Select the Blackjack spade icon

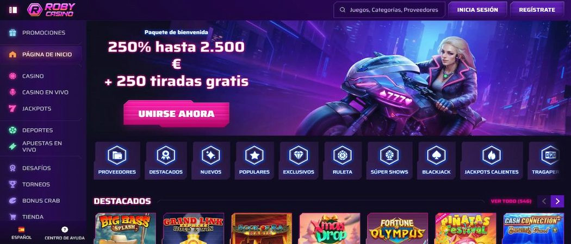pyautogui.click(x=436, y=156)
